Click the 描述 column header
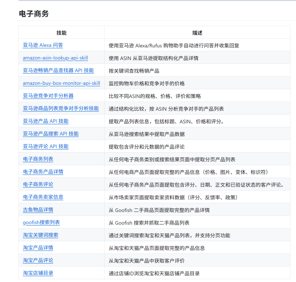Viewport: 296px width, 282px height. coord(197,33)
